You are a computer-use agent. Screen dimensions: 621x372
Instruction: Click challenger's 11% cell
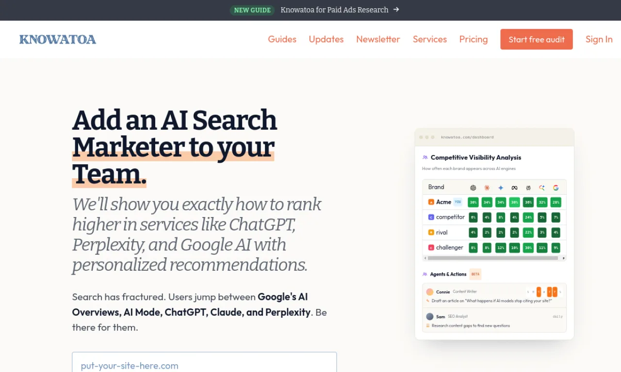click(x=542, y=248)
